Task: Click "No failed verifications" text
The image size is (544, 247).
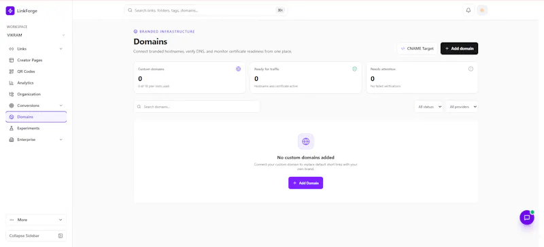Action: pos(386,86)
